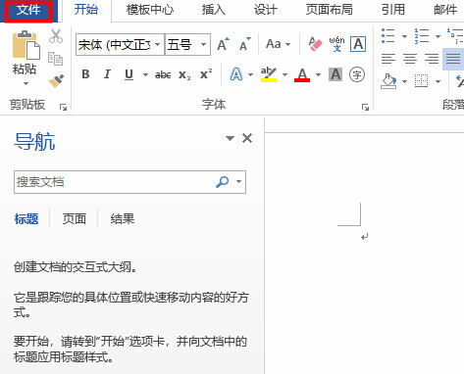
Task: Decrease font size with shrink icon
Action: (244, 44)
